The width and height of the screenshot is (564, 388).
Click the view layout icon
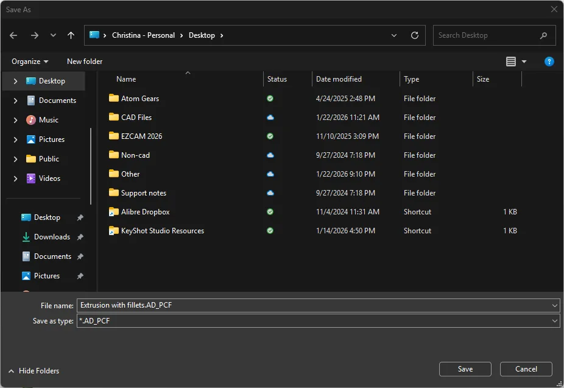(x=511, y=62)
